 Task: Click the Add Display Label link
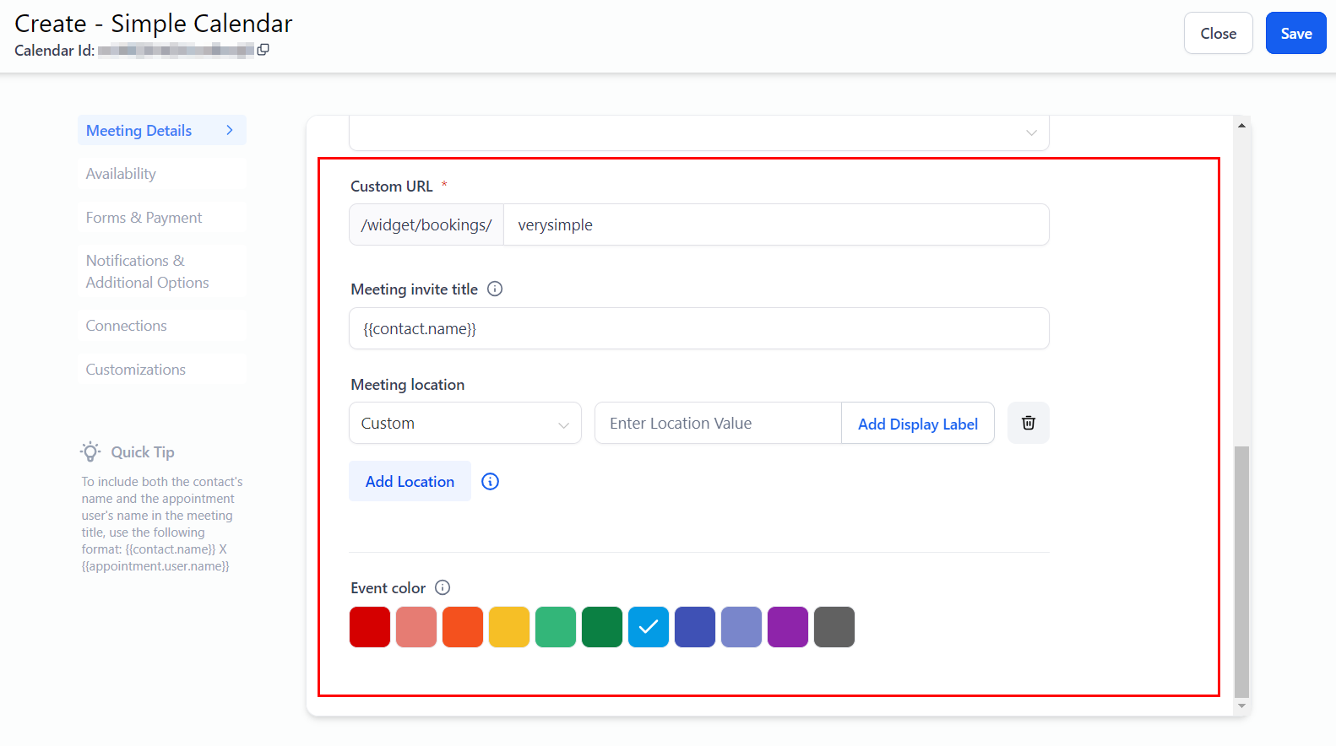(x=917, y=424)
